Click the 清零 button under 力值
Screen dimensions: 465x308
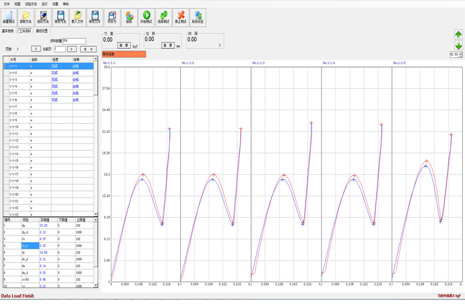[x=124, y=45]
